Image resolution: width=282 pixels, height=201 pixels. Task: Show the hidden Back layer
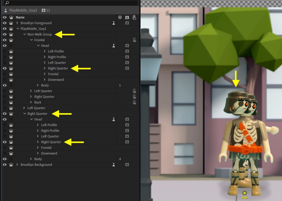[x=4, y=102]
